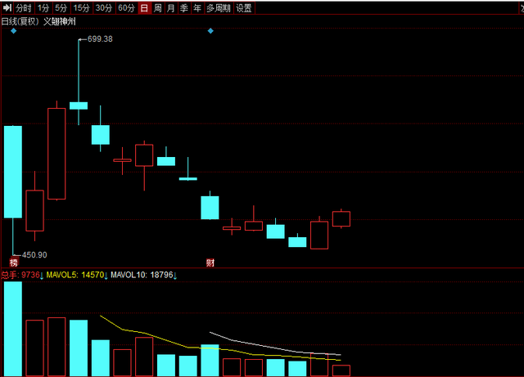Click the arrow next to MAVOL5 value

[106, 276]
